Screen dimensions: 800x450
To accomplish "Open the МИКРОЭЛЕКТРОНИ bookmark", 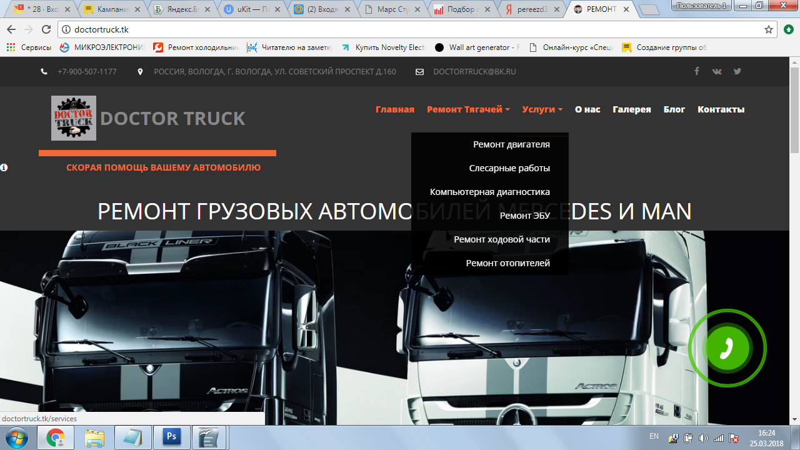I will pos(102,47).
